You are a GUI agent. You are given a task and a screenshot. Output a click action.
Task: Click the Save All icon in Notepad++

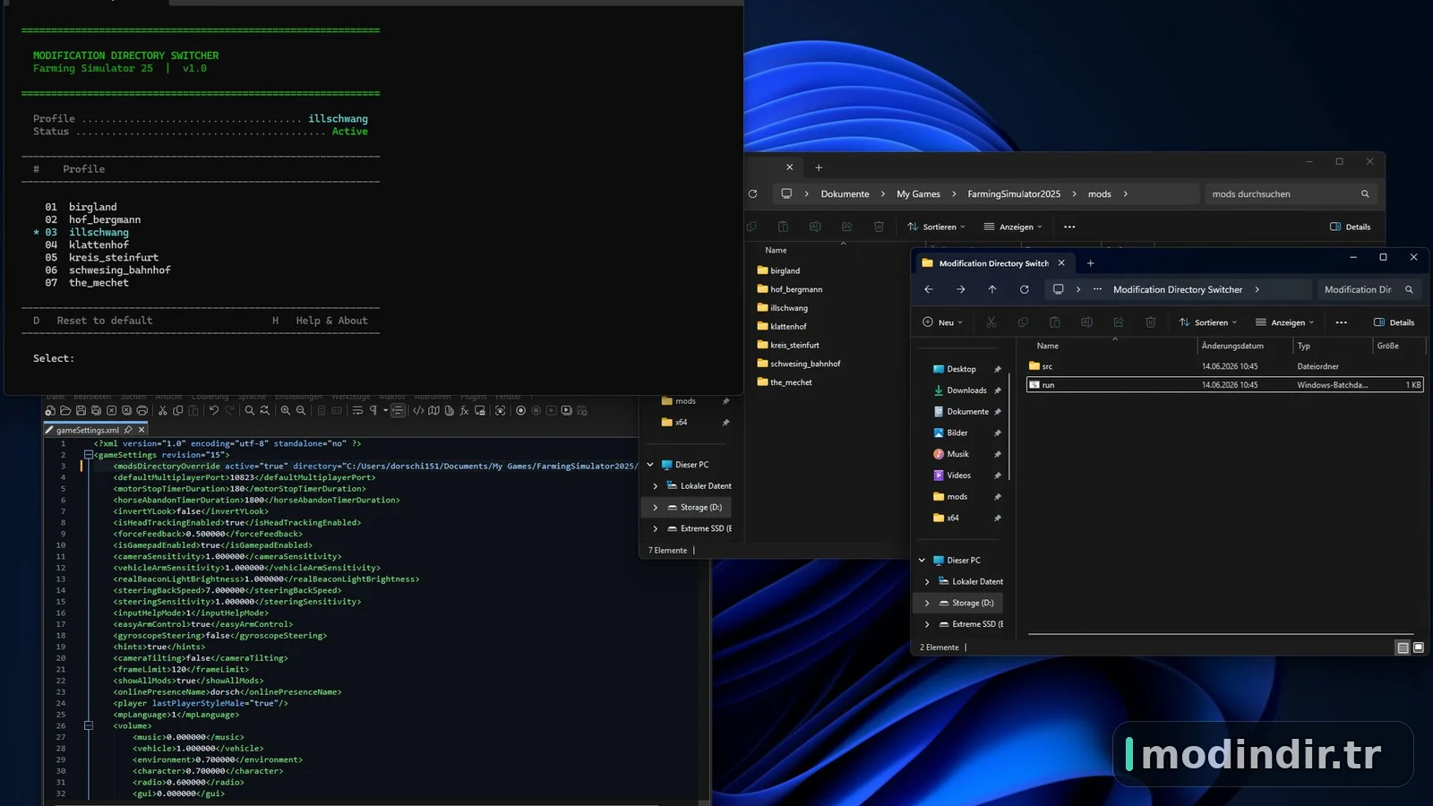point(96,410)
